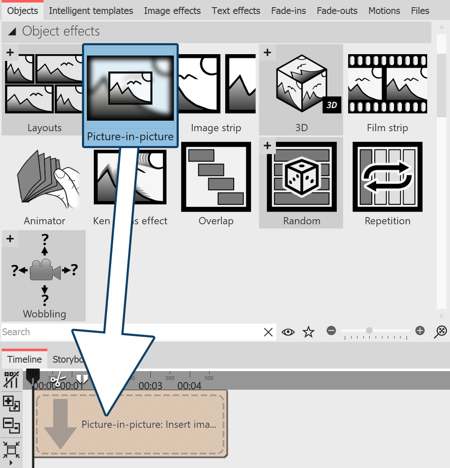Viewport: 450px width, 468px height.
Task: Adjust the thumbnail size slider handle
Action: [369, 330]
